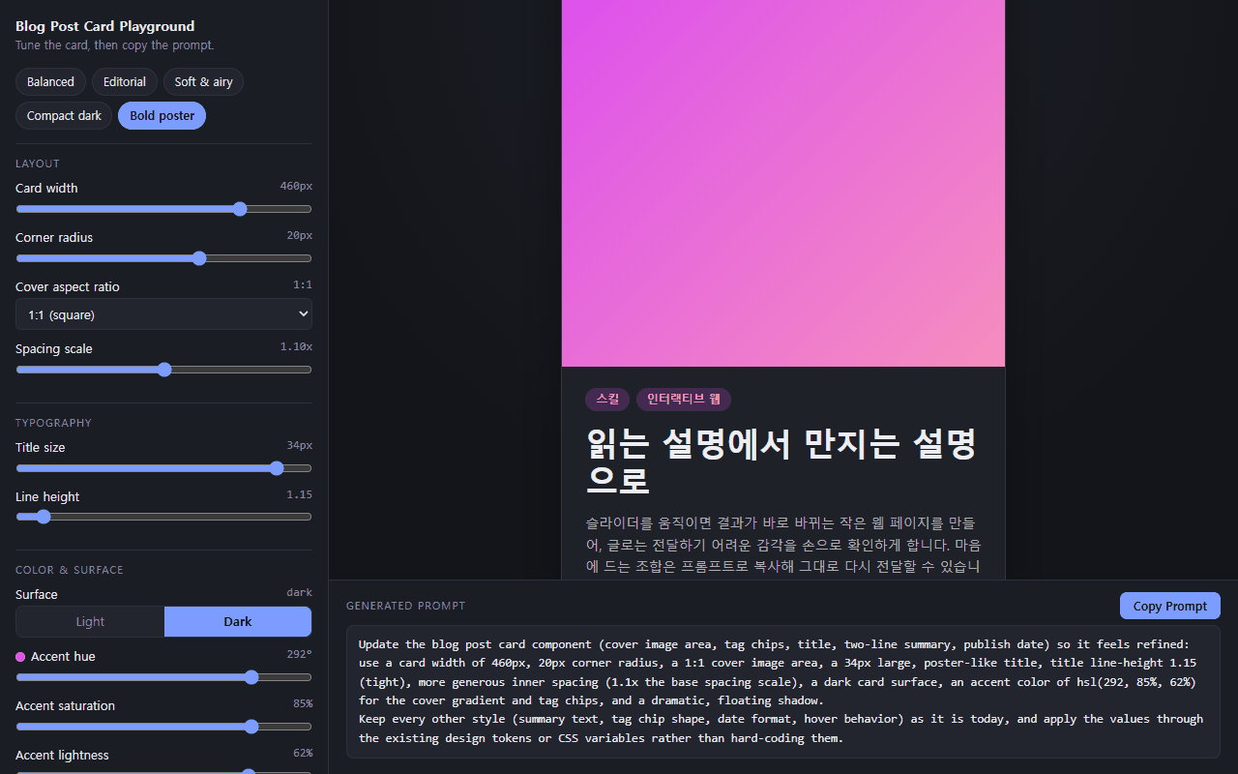The height and width of the screenshot is (774, 1238).
Task: Click the LAYOUT section heading
Action: point(38,164)
